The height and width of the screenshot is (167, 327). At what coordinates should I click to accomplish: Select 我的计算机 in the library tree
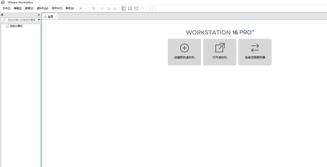(x=16, y=26)
